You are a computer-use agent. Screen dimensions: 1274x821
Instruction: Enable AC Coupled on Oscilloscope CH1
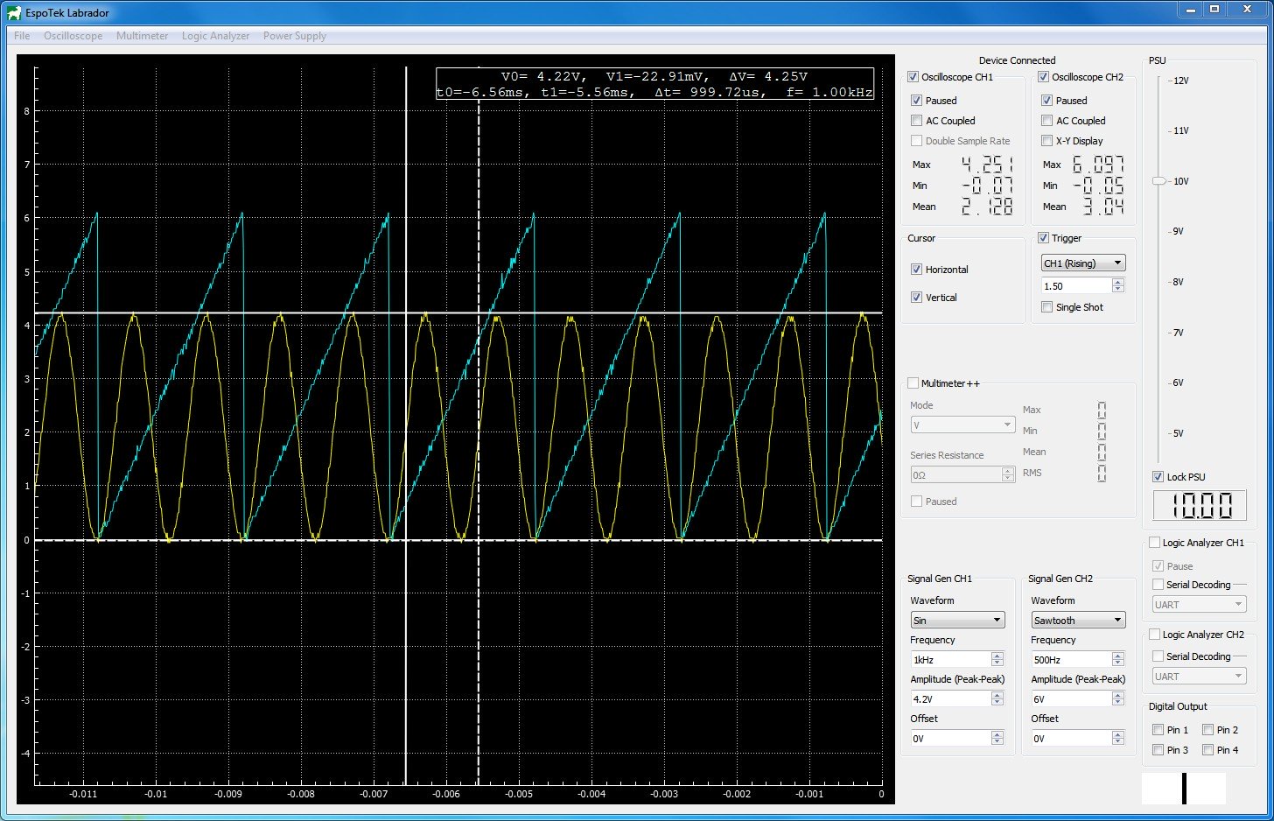pyautogui.click(x=914, y=120)
